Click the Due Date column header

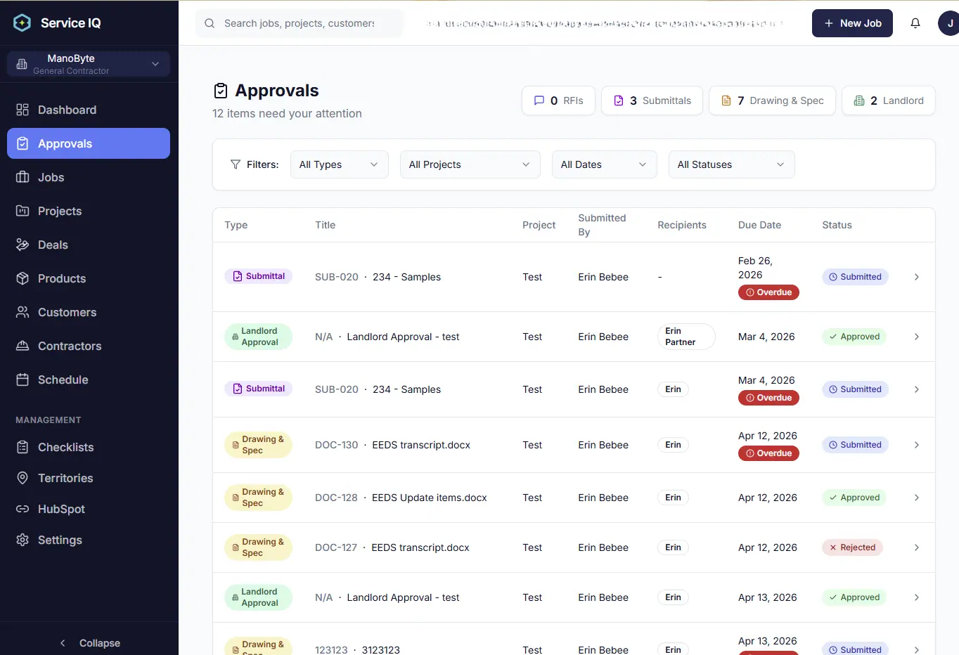point(759,225)
